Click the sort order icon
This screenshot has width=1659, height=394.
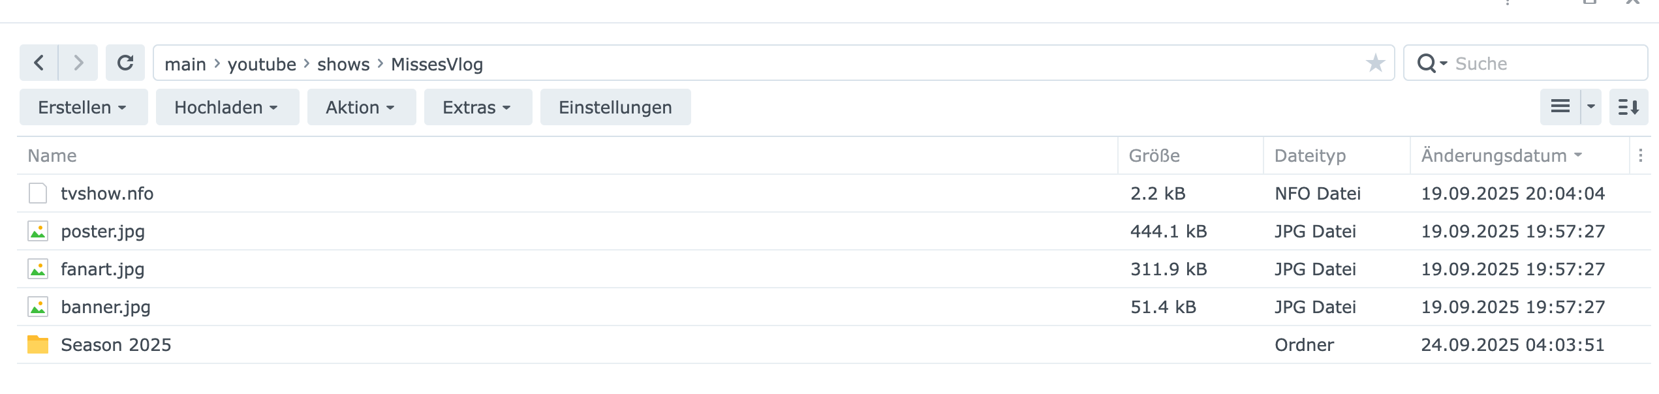click(x=1628, y=107)
